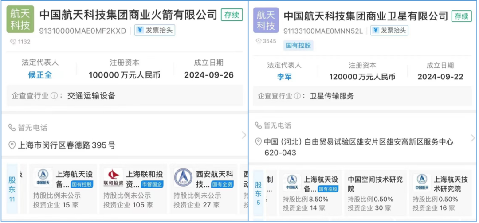Open the 中国空间技术研究院 shareholder card
The height and width of the screenshot is (223, 479).
[376, 193]
